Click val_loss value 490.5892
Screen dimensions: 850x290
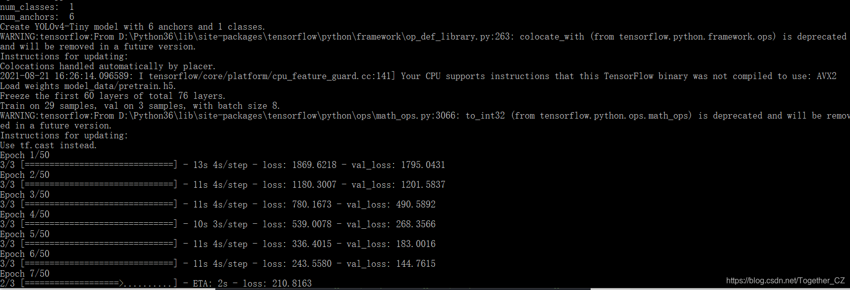pyautogui.click(x=416, y=205)
